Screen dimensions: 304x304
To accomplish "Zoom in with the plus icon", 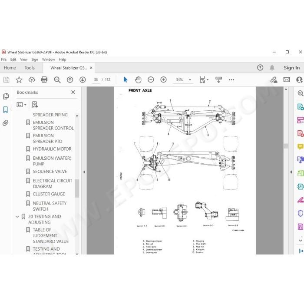I will point(163,79).
